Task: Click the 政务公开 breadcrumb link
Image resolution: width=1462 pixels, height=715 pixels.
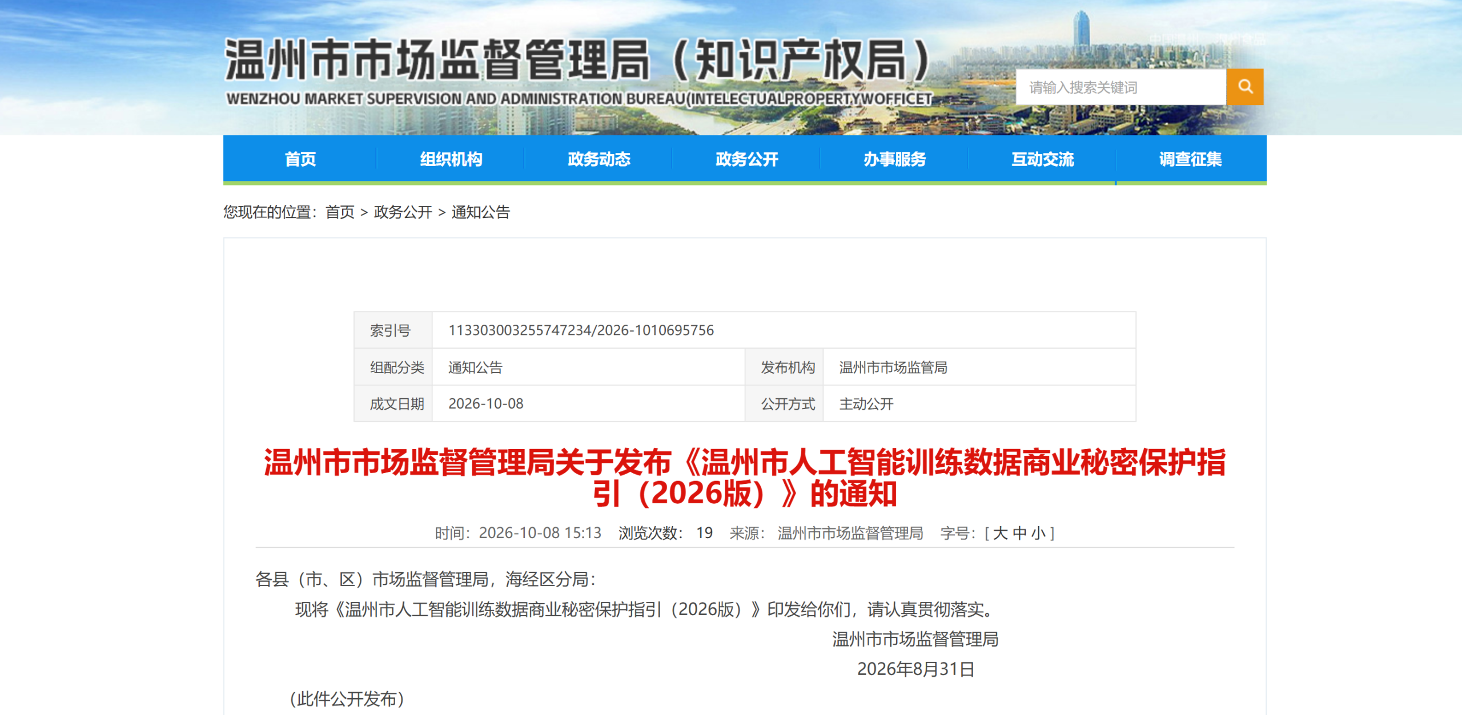Action: coord(403,212)
